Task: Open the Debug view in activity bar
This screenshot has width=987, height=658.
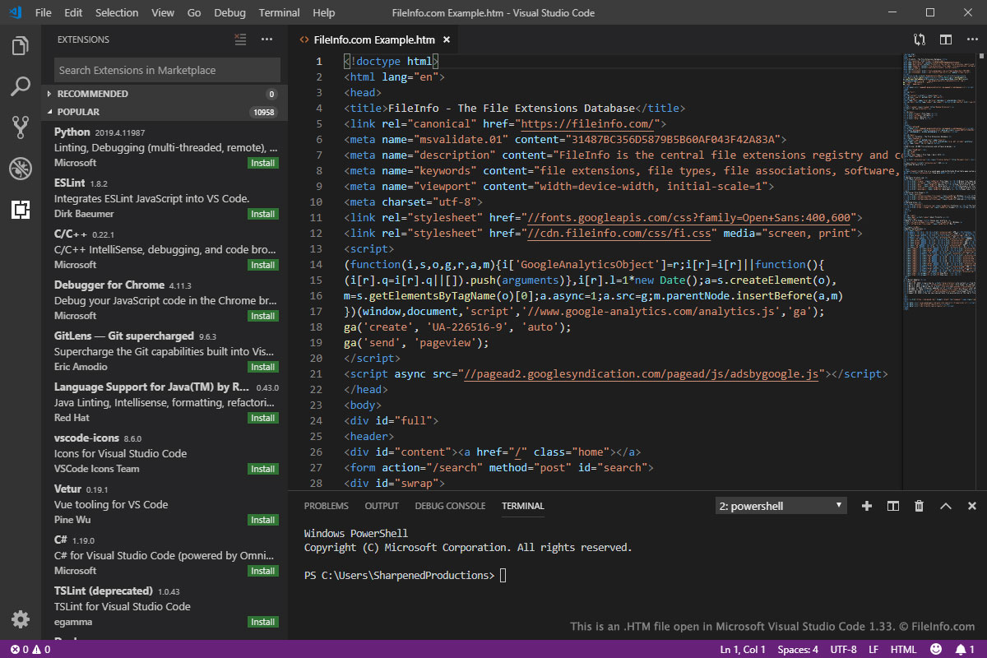Action: pyautogui.click(x=21, y=169)
